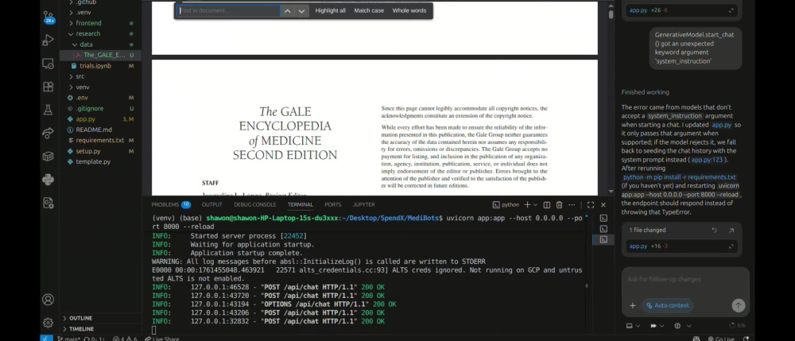Click main* branch in status bar

click(68, 339)
